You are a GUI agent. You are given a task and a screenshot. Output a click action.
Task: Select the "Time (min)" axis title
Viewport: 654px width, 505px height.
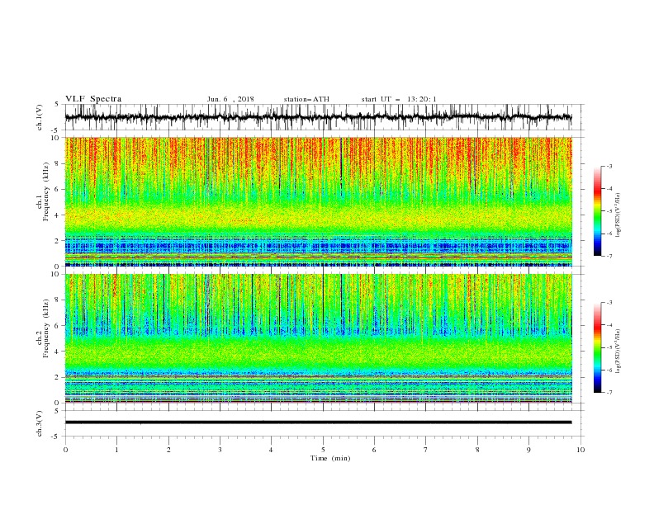pos(330,458)
